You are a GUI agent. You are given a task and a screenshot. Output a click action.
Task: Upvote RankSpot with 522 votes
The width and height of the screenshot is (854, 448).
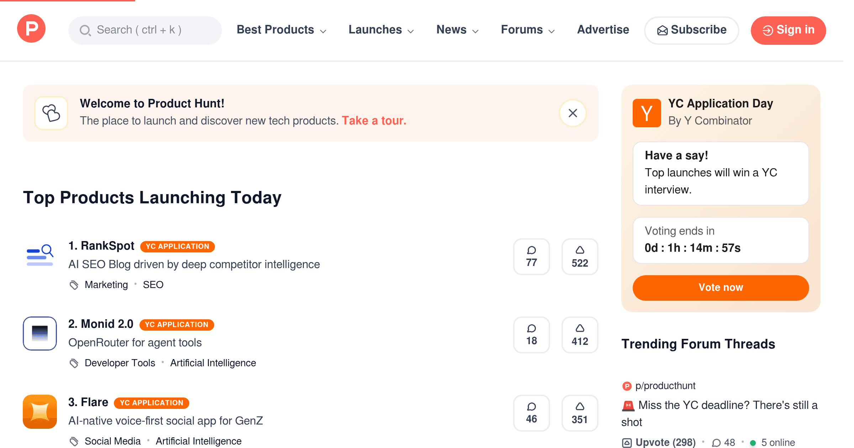(580, 257)
